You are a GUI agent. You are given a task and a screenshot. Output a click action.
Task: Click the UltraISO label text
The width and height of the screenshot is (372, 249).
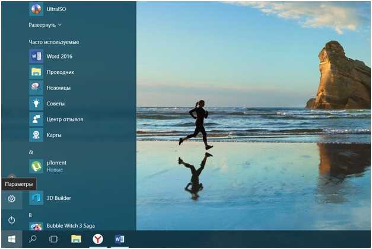[x=56, y=9]
